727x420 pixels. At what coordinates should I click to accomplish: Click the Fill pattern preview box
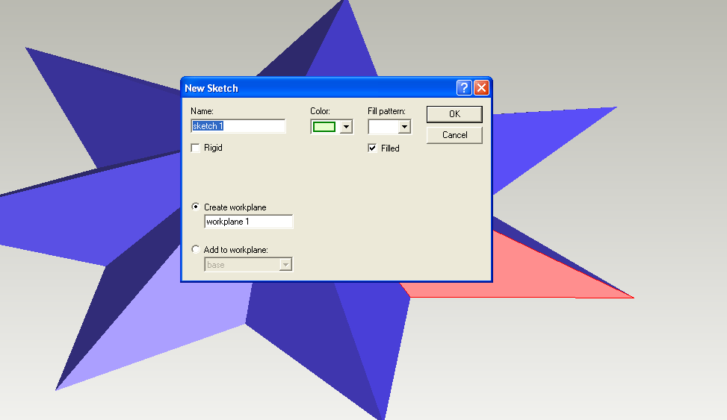(383, 127)
